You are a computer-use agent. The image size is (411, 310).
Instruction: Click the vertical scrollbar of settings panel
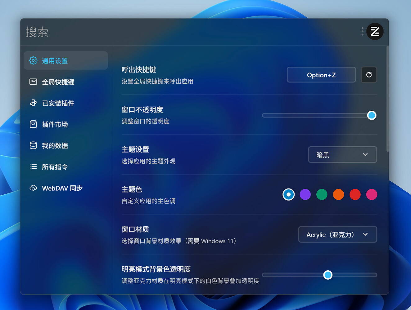387,99
